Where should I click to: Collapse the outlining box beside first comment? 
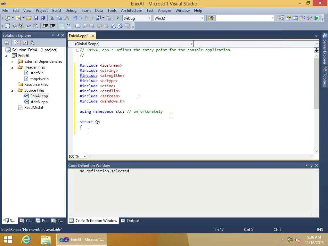click(78, 50)
